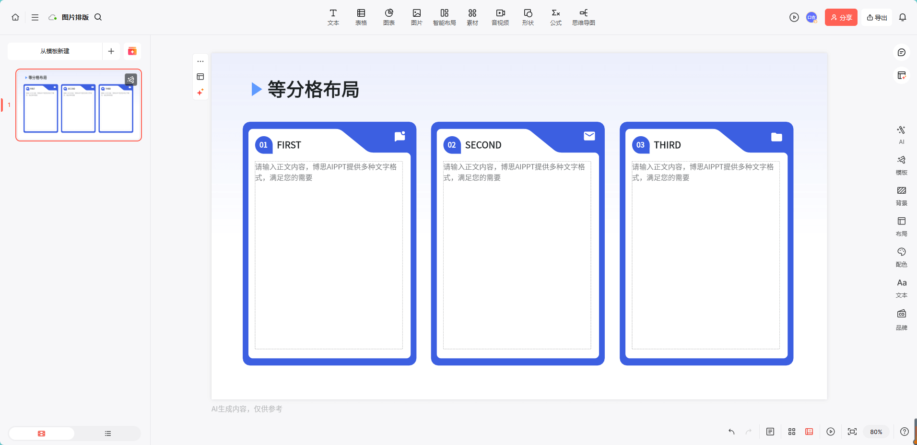Toggle the speaker notes panel
917x445 pixels.
[771, 432]
